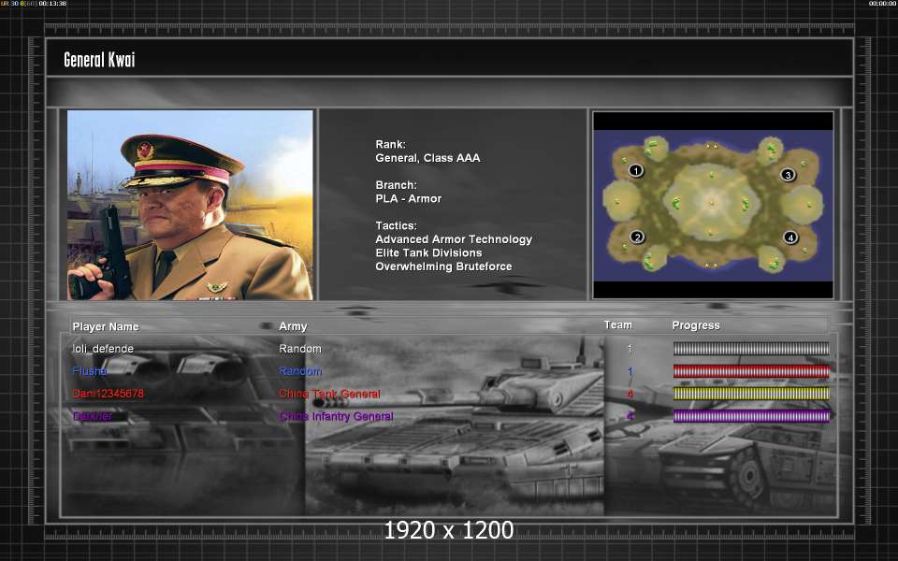Image resolution: width=898 pixels, height=561 pixels.
Task: Click the blue team number in Flushe's row
Action: (630, 371)
